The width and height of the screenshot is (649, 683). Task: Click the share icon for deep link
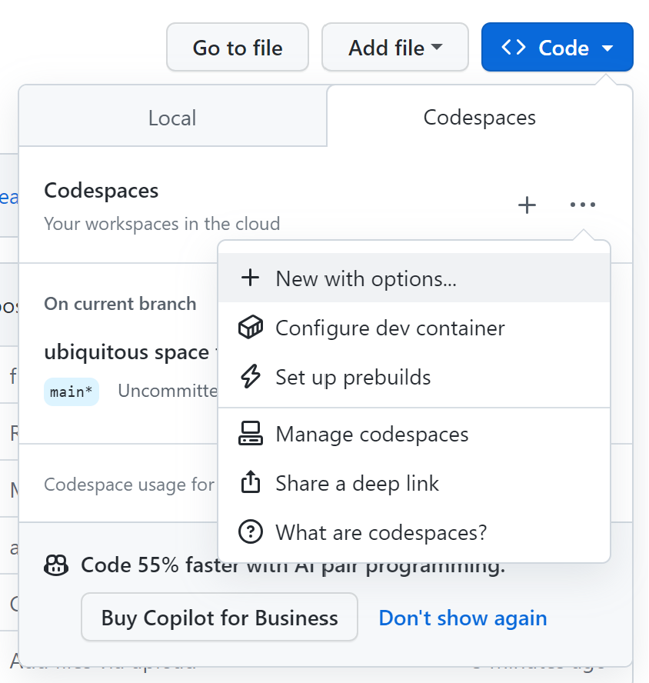pyautogui.click(x=251, y=482)
